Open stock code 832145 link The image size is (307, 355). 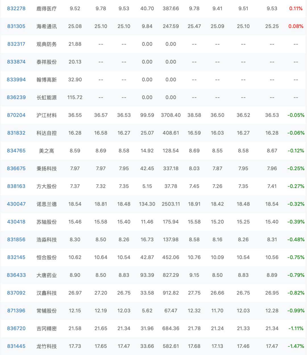coord(16,257)
